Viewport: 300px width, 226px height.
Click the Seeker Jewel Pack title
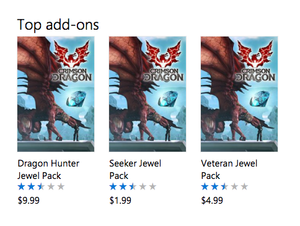(135, 170)
